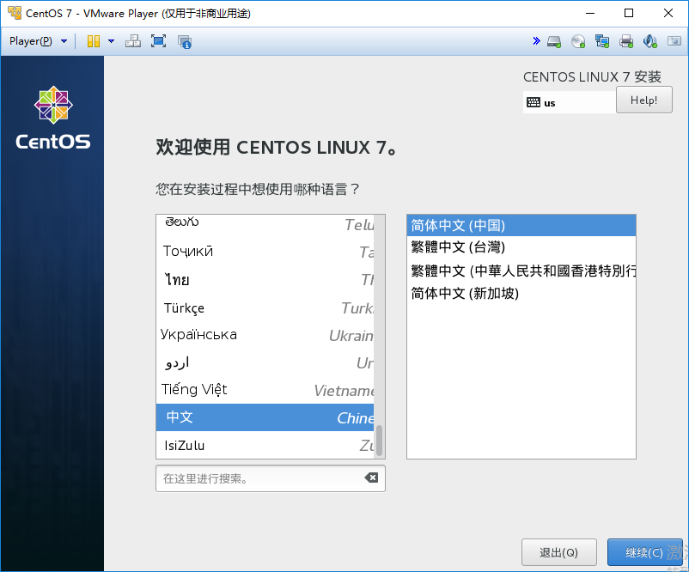Choose 简体中文 (新加坡) locale
Viewport: 689px width, 572px height.
pyautogui.click(x=521, y=293)
